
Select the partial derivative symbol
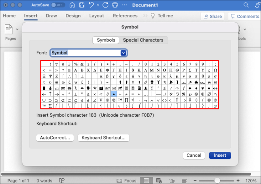(x=107, y=94)
